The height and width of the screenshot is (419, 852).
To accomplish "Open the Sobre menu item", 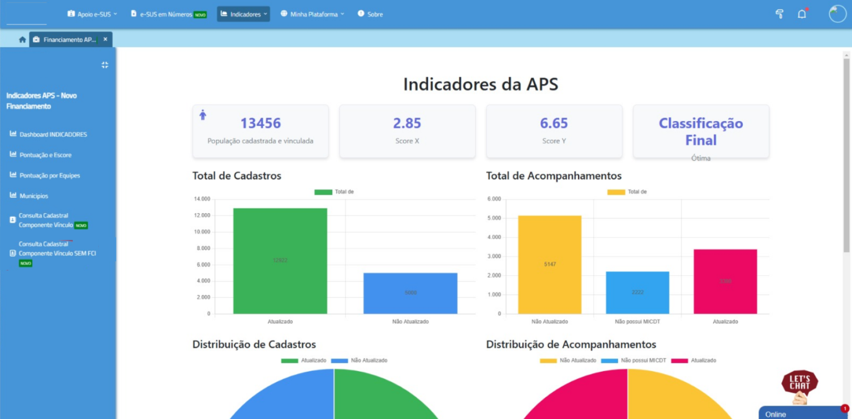I will 370,14.
